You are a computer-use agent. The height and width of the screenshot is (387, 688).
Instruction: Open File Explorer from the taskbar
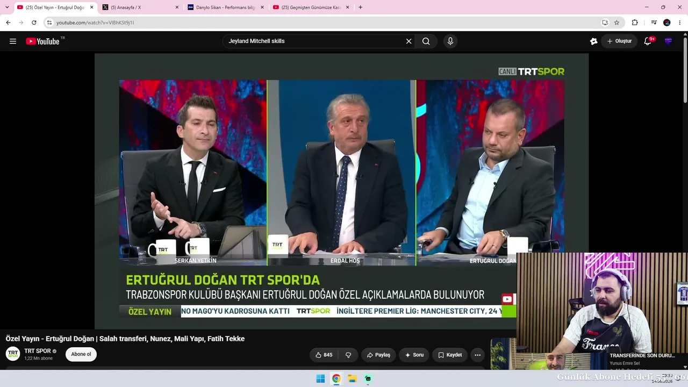(x=352, y=378)
